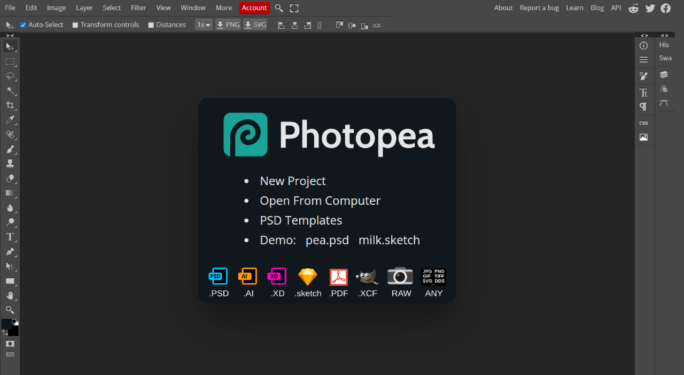The width and height of the screenshot is (684, 375).
Task: Open the Paths panel icon
Action: pyautogui.click(x=664, y=103)
